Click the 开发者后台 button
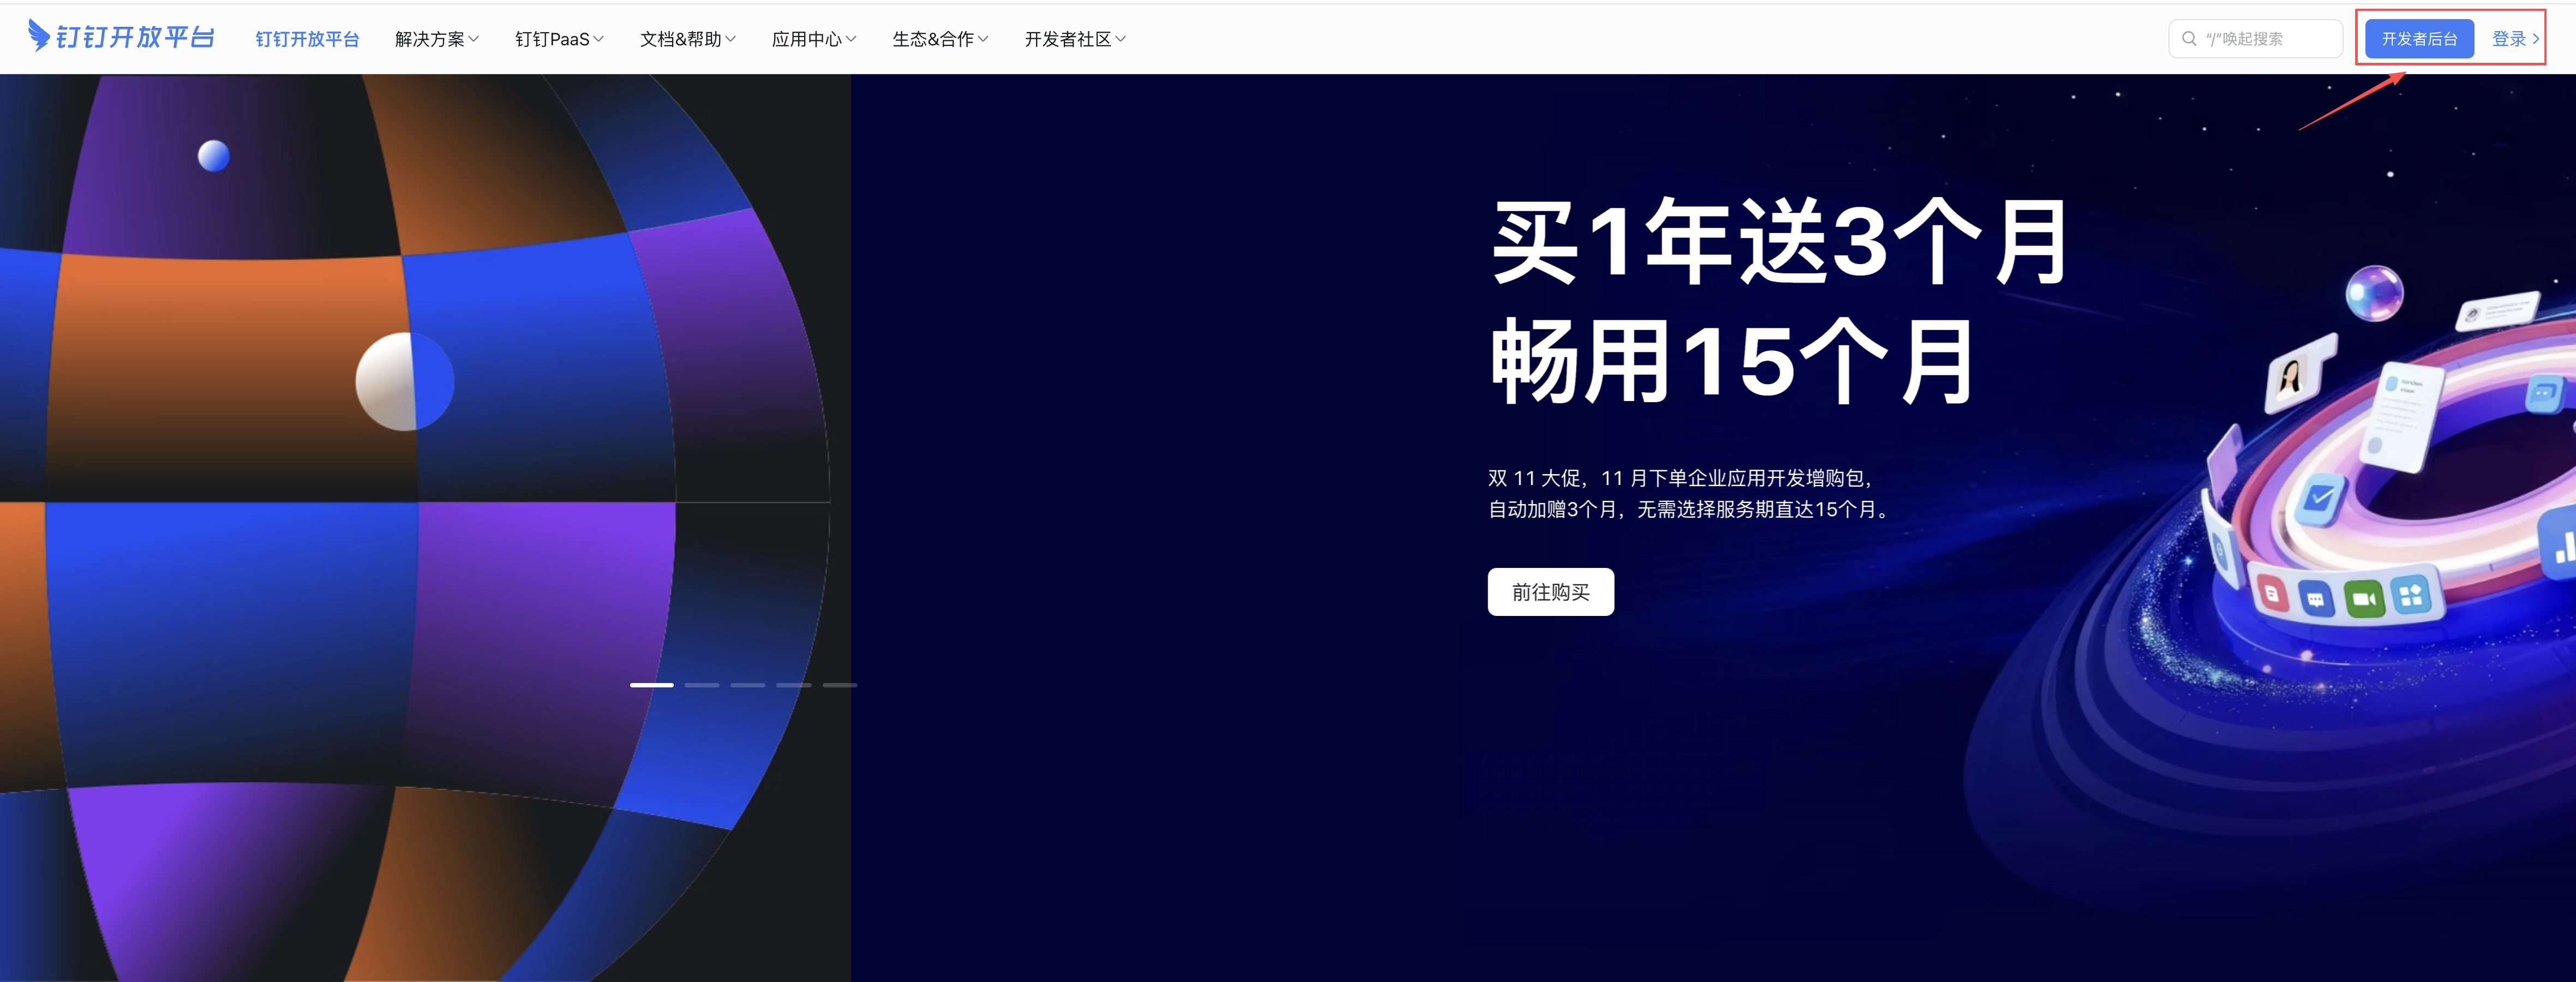Screen dimensions: 2576x982 (2418, 39)
